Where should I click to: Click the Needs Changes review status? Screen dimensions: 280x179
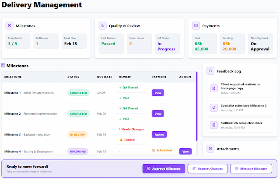click(131, 129)
